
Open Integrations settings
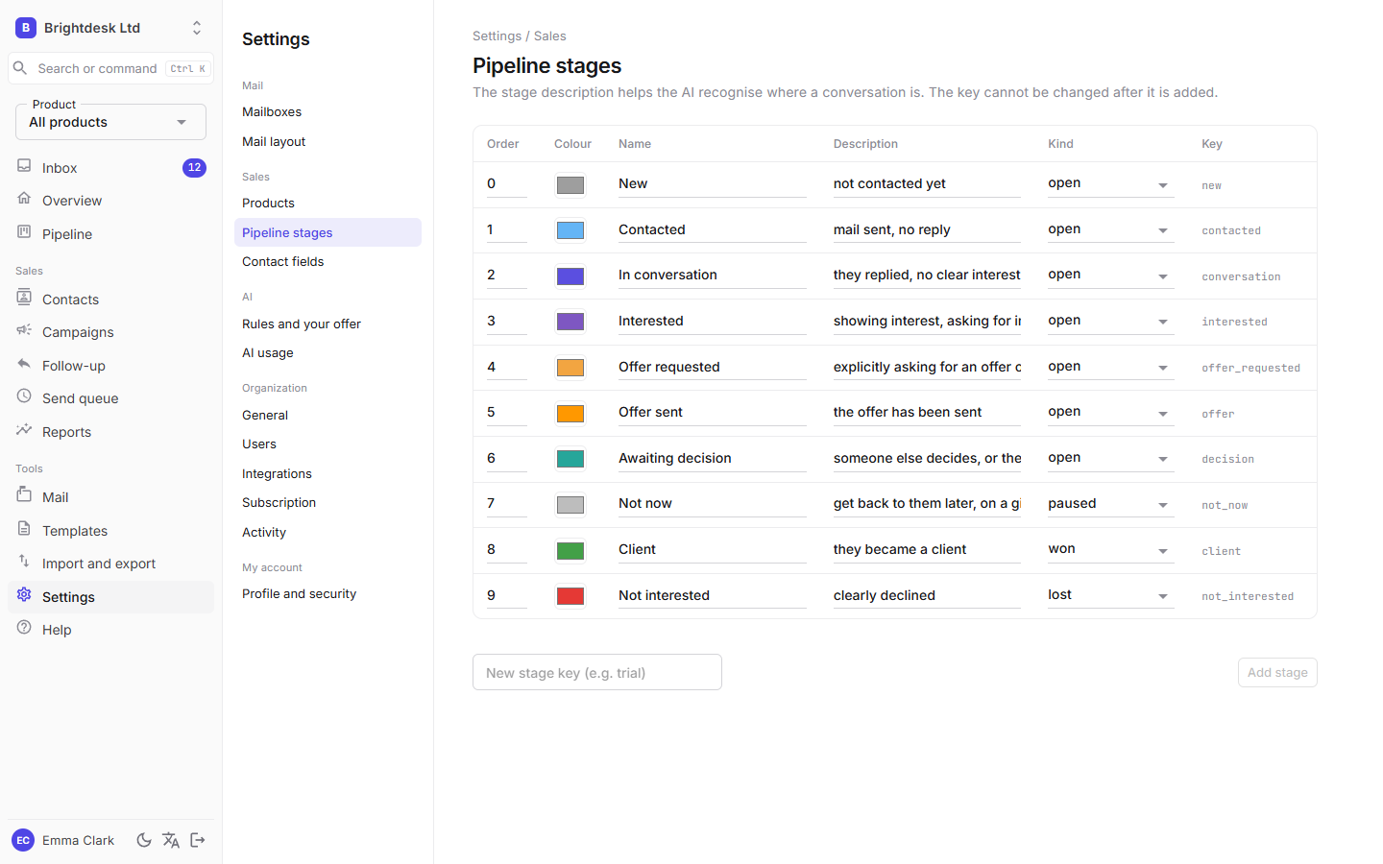328,473
